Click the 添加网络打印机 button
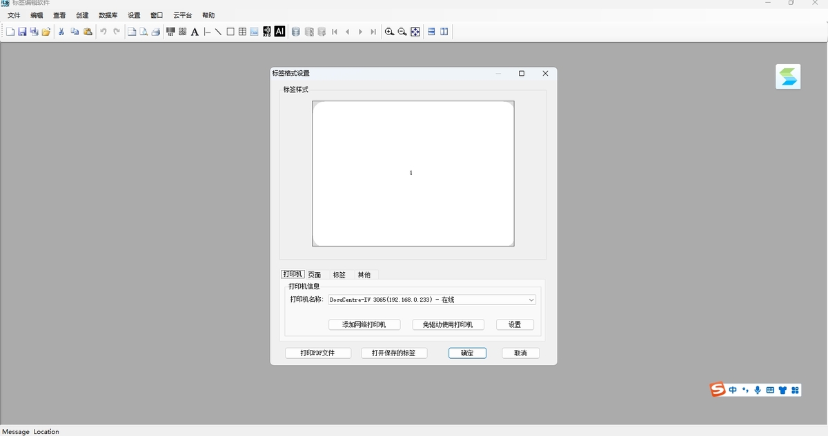 click(365, 324)
